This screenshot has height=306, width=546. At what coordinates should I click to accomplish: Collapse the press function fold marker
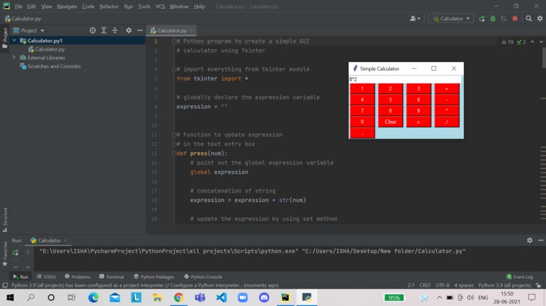[x=173, y=153]
